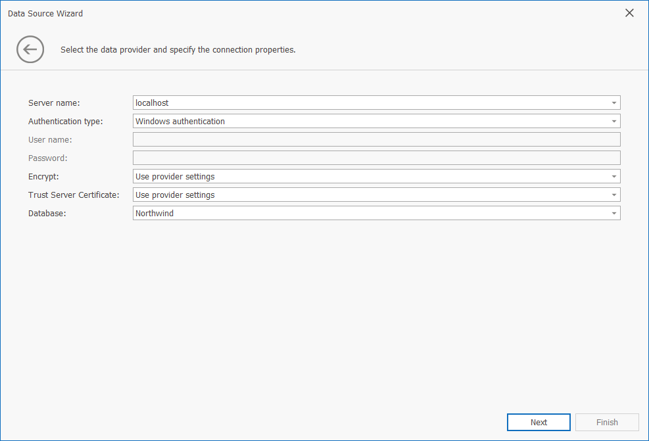Image resolution: width=649 pixels, height=441 pixels.
Task: Click the 'Server name:' label
Action: (54, 103)
